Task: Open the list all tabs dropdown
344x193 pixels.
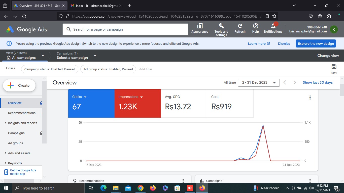Action: 294,6
